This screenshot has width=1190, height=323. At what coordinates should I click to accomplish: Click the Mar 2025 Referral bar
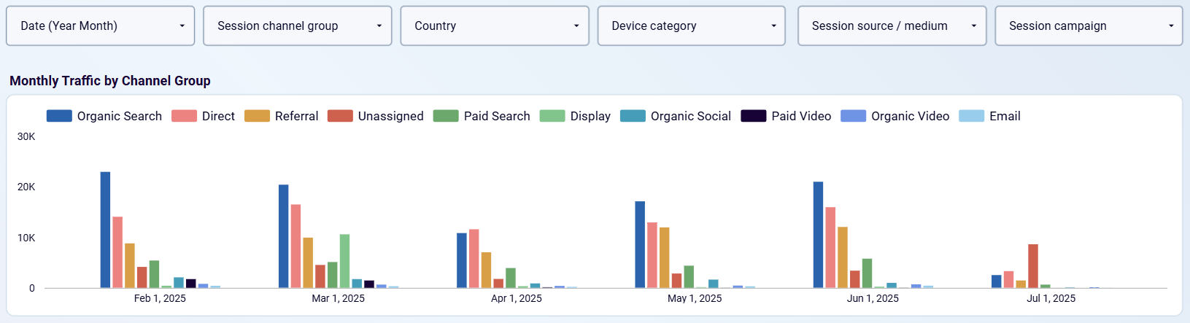point(308,262)
